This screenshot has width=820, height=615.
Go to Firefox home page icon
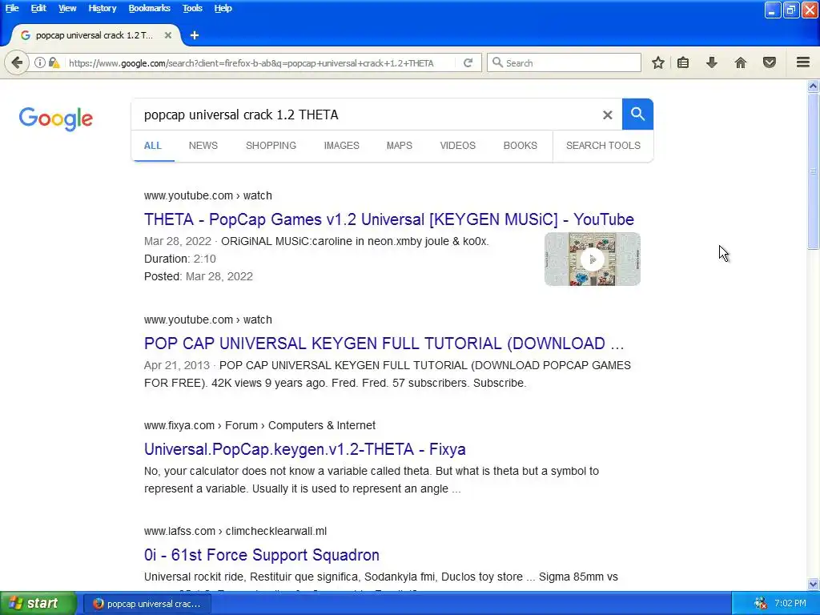741,62
